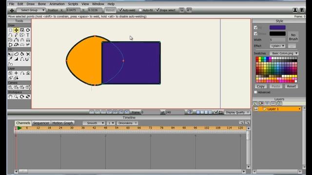The width and height of the screenshot is (312, 175).
Task: Open the Animation menu
Action: pyautogui.click(x=57, y=4)
